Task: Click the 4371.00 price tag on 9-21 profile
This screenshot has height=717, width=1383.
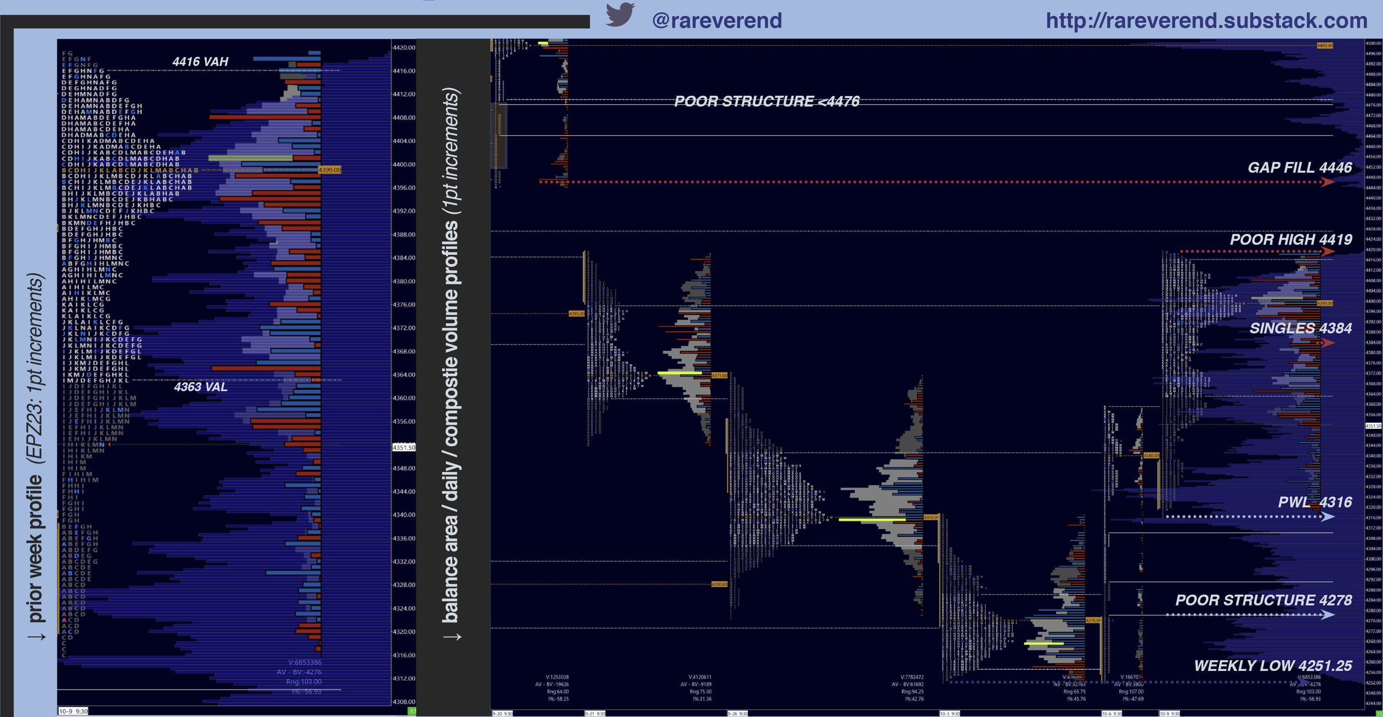Action: click(x=719, y=375)
